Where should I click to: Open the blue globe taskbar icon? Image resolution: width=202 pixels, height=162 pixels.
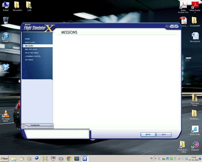point(37,158)
